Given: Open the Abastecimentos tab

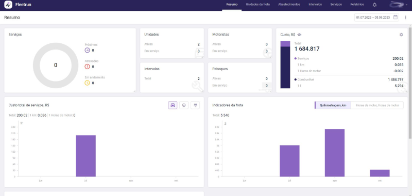Looking at the screenshot, I should pos(289,5).
